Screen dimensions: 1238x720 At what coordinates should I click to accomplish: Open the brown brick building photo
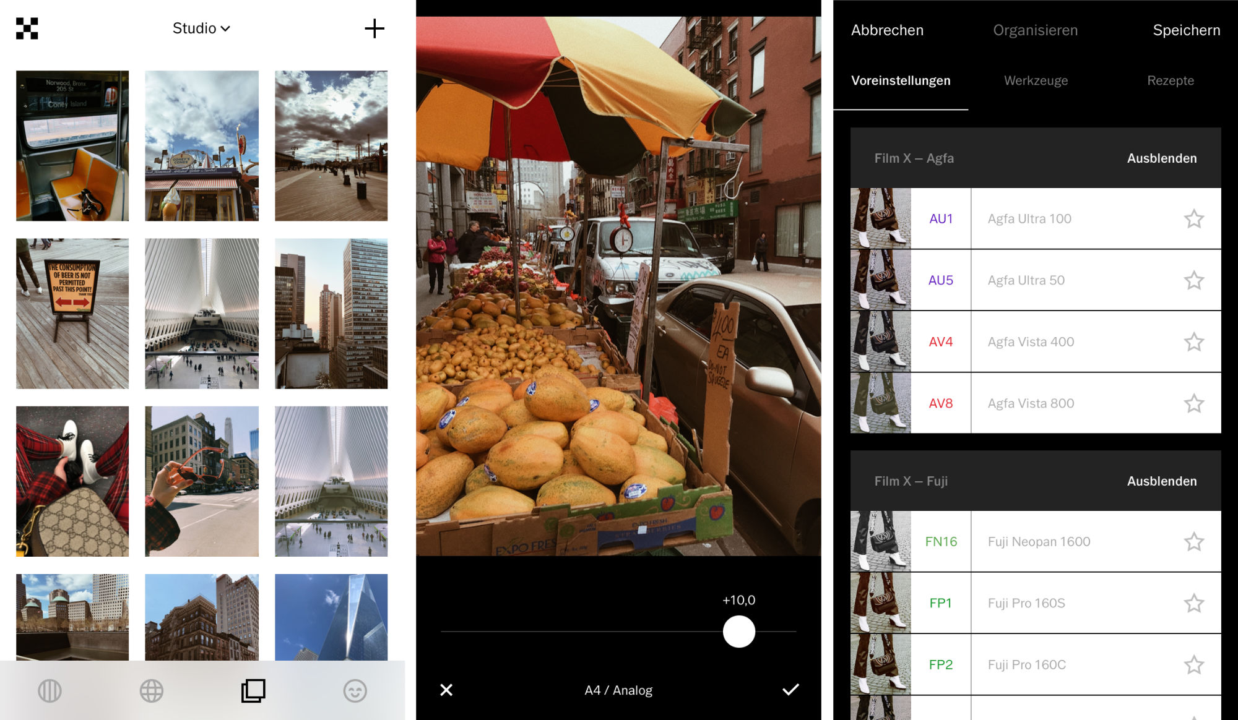202,617
